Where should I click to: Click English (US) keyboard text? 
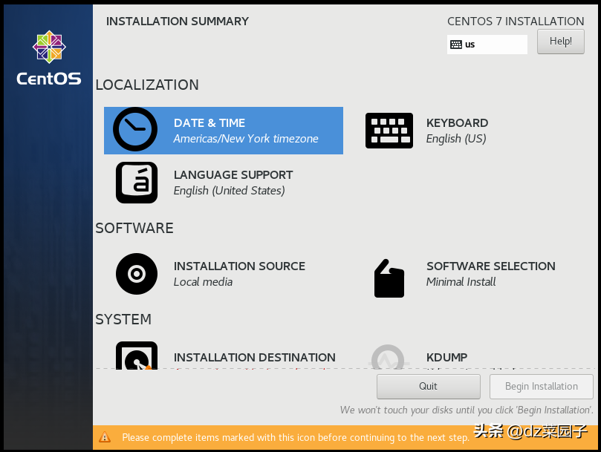[x=456, y=139]
